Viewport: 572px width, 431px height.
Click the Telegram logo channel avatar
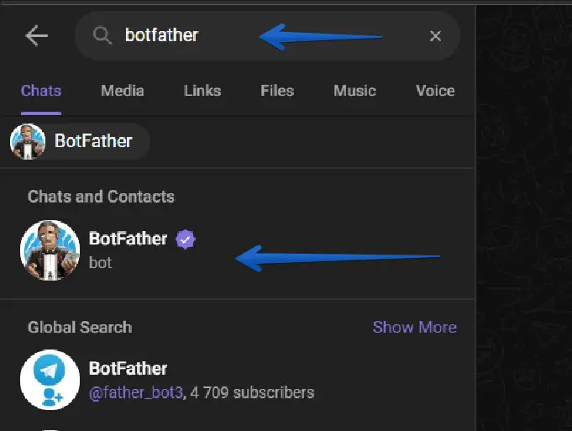[50, 379]
